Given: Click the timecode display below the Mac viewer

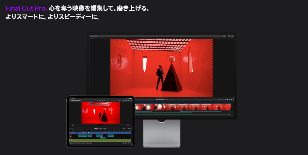Looking at the screenshot, I should point(162,98).
